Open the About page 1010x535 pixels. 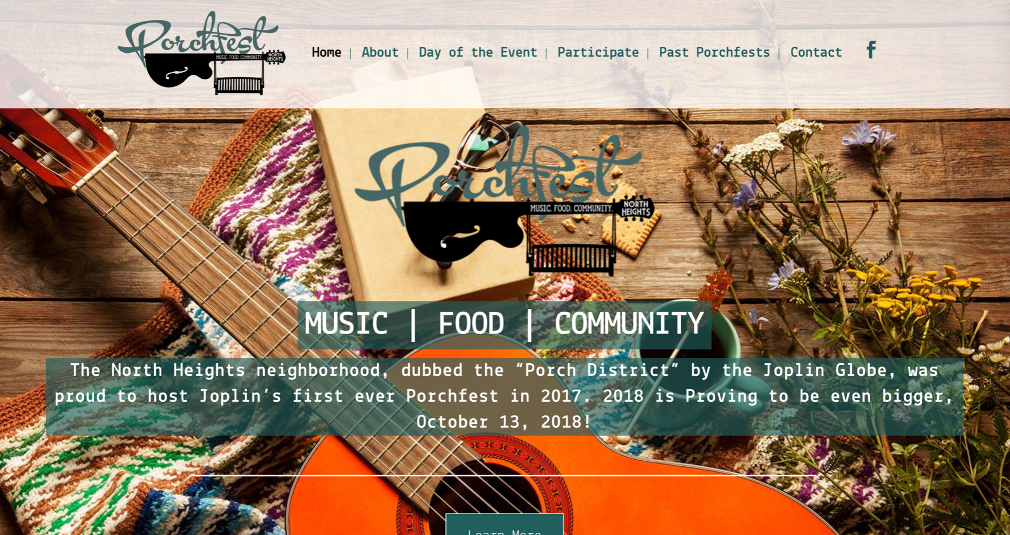tap(380, 52)
